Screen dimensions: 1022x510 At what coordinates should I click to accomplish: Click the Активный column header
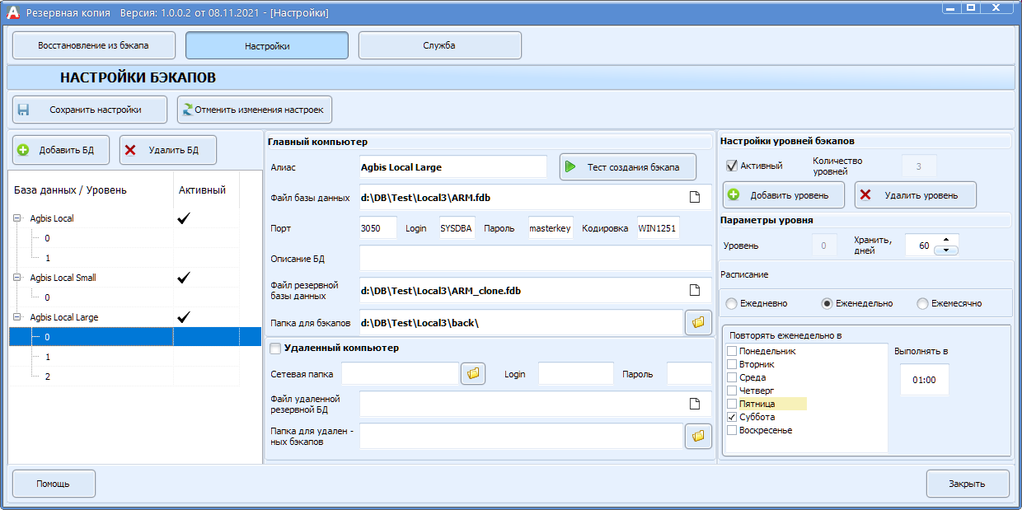pos(206,190)
